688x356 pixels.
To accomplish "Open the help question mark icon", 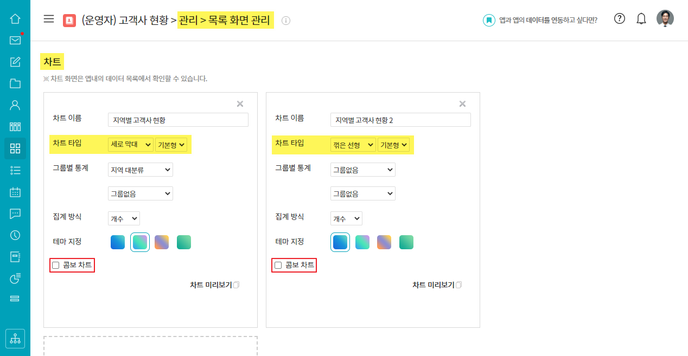I will [x=620, y=18].
